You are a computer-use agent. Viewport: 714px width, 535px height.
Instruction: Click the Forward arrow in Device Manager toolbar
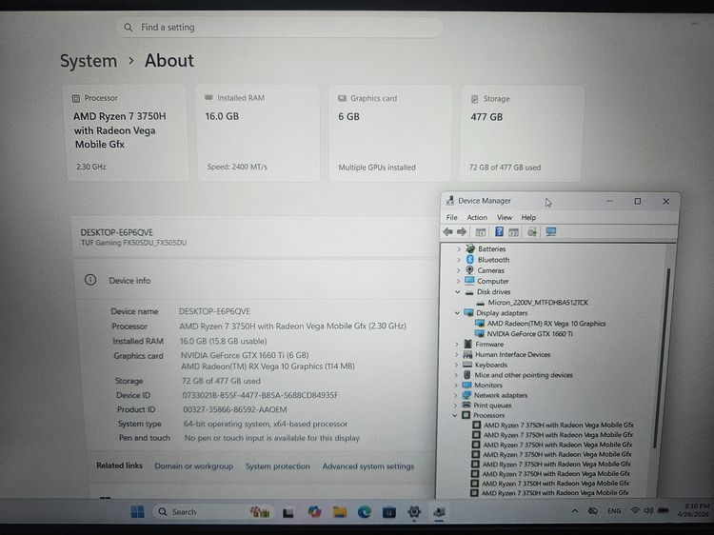[x=462, y=231]
